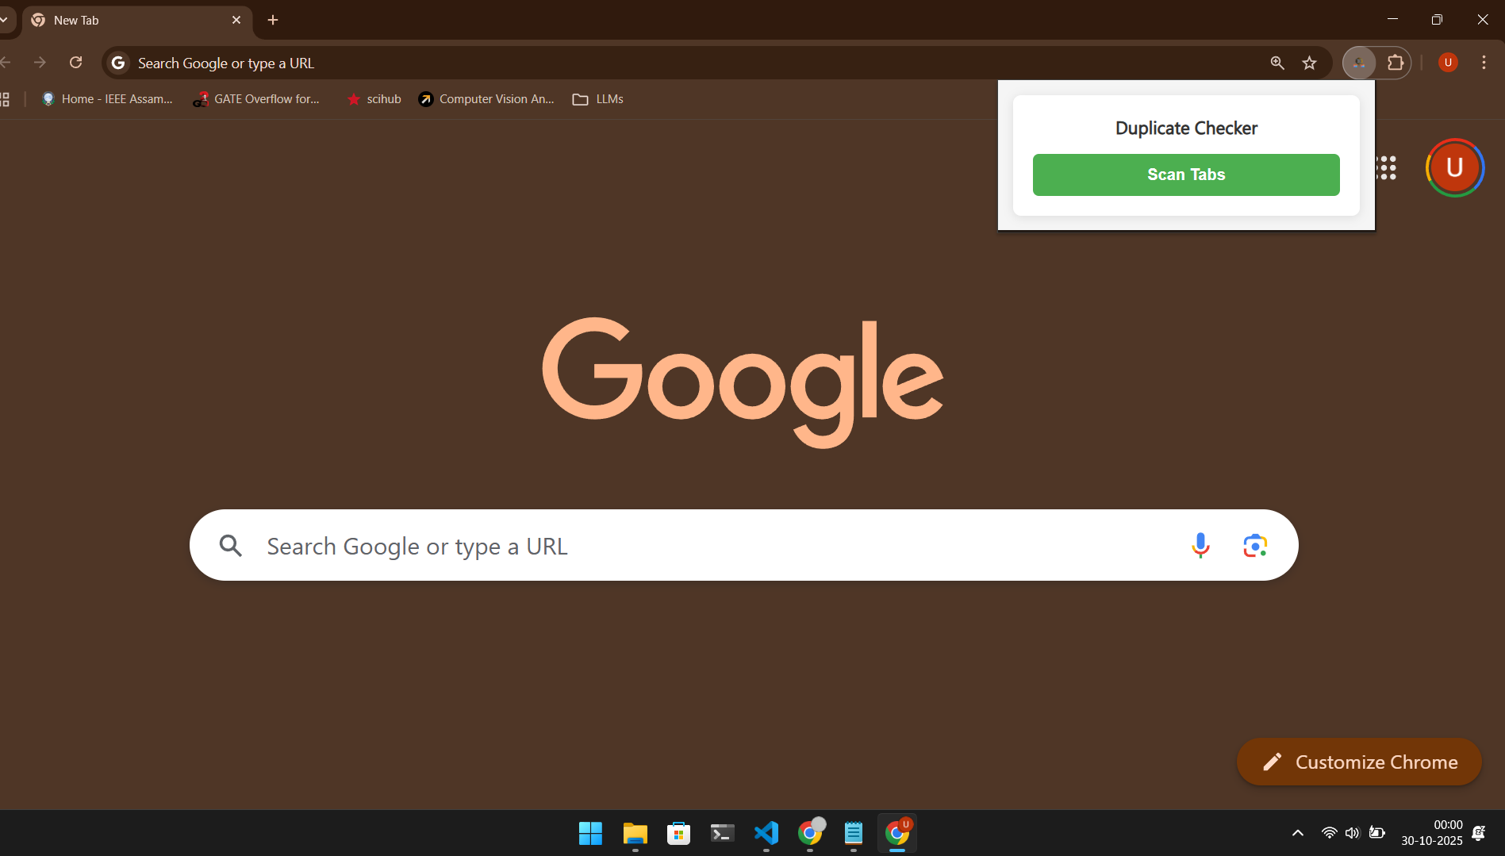Close the New Tab tab
Viewport: 1505px width, 856px height.
(236, 20)
